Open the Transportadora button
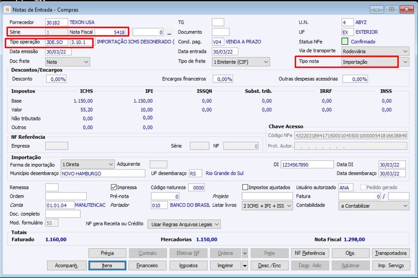 pyautogui.click(x=391, y=253)
